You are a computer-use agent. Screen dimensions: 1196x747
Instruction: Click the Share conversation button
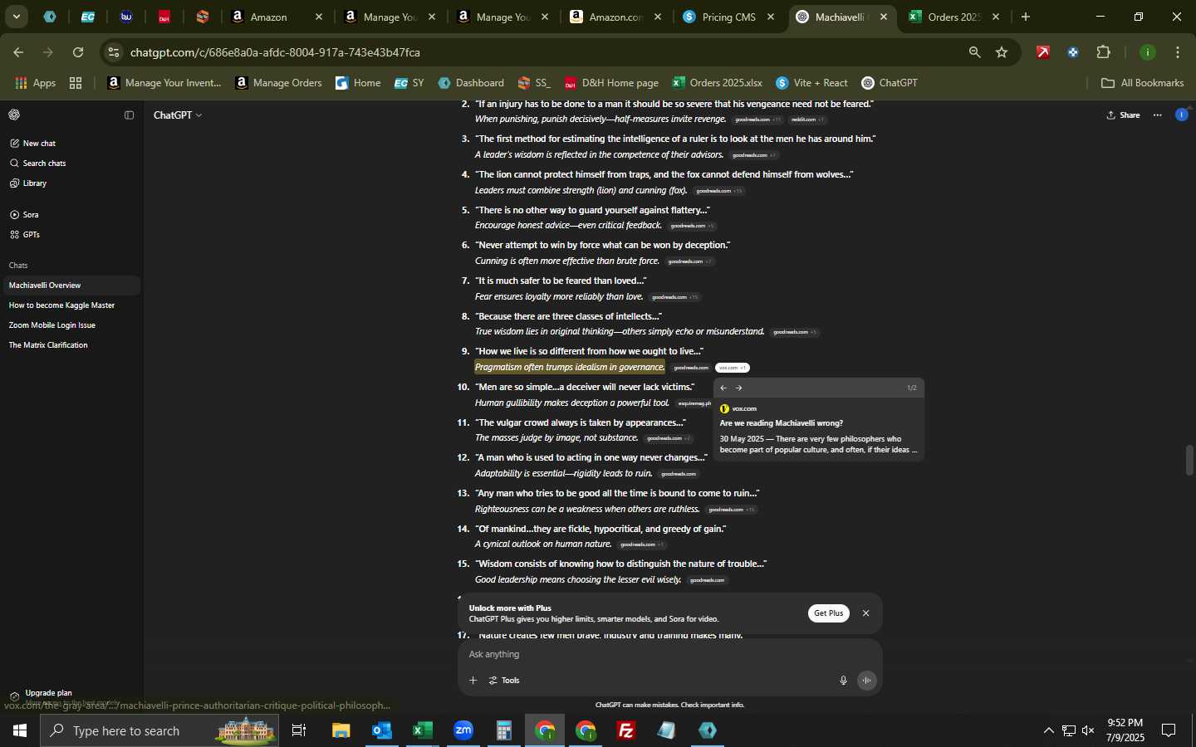coord(1123,115)
